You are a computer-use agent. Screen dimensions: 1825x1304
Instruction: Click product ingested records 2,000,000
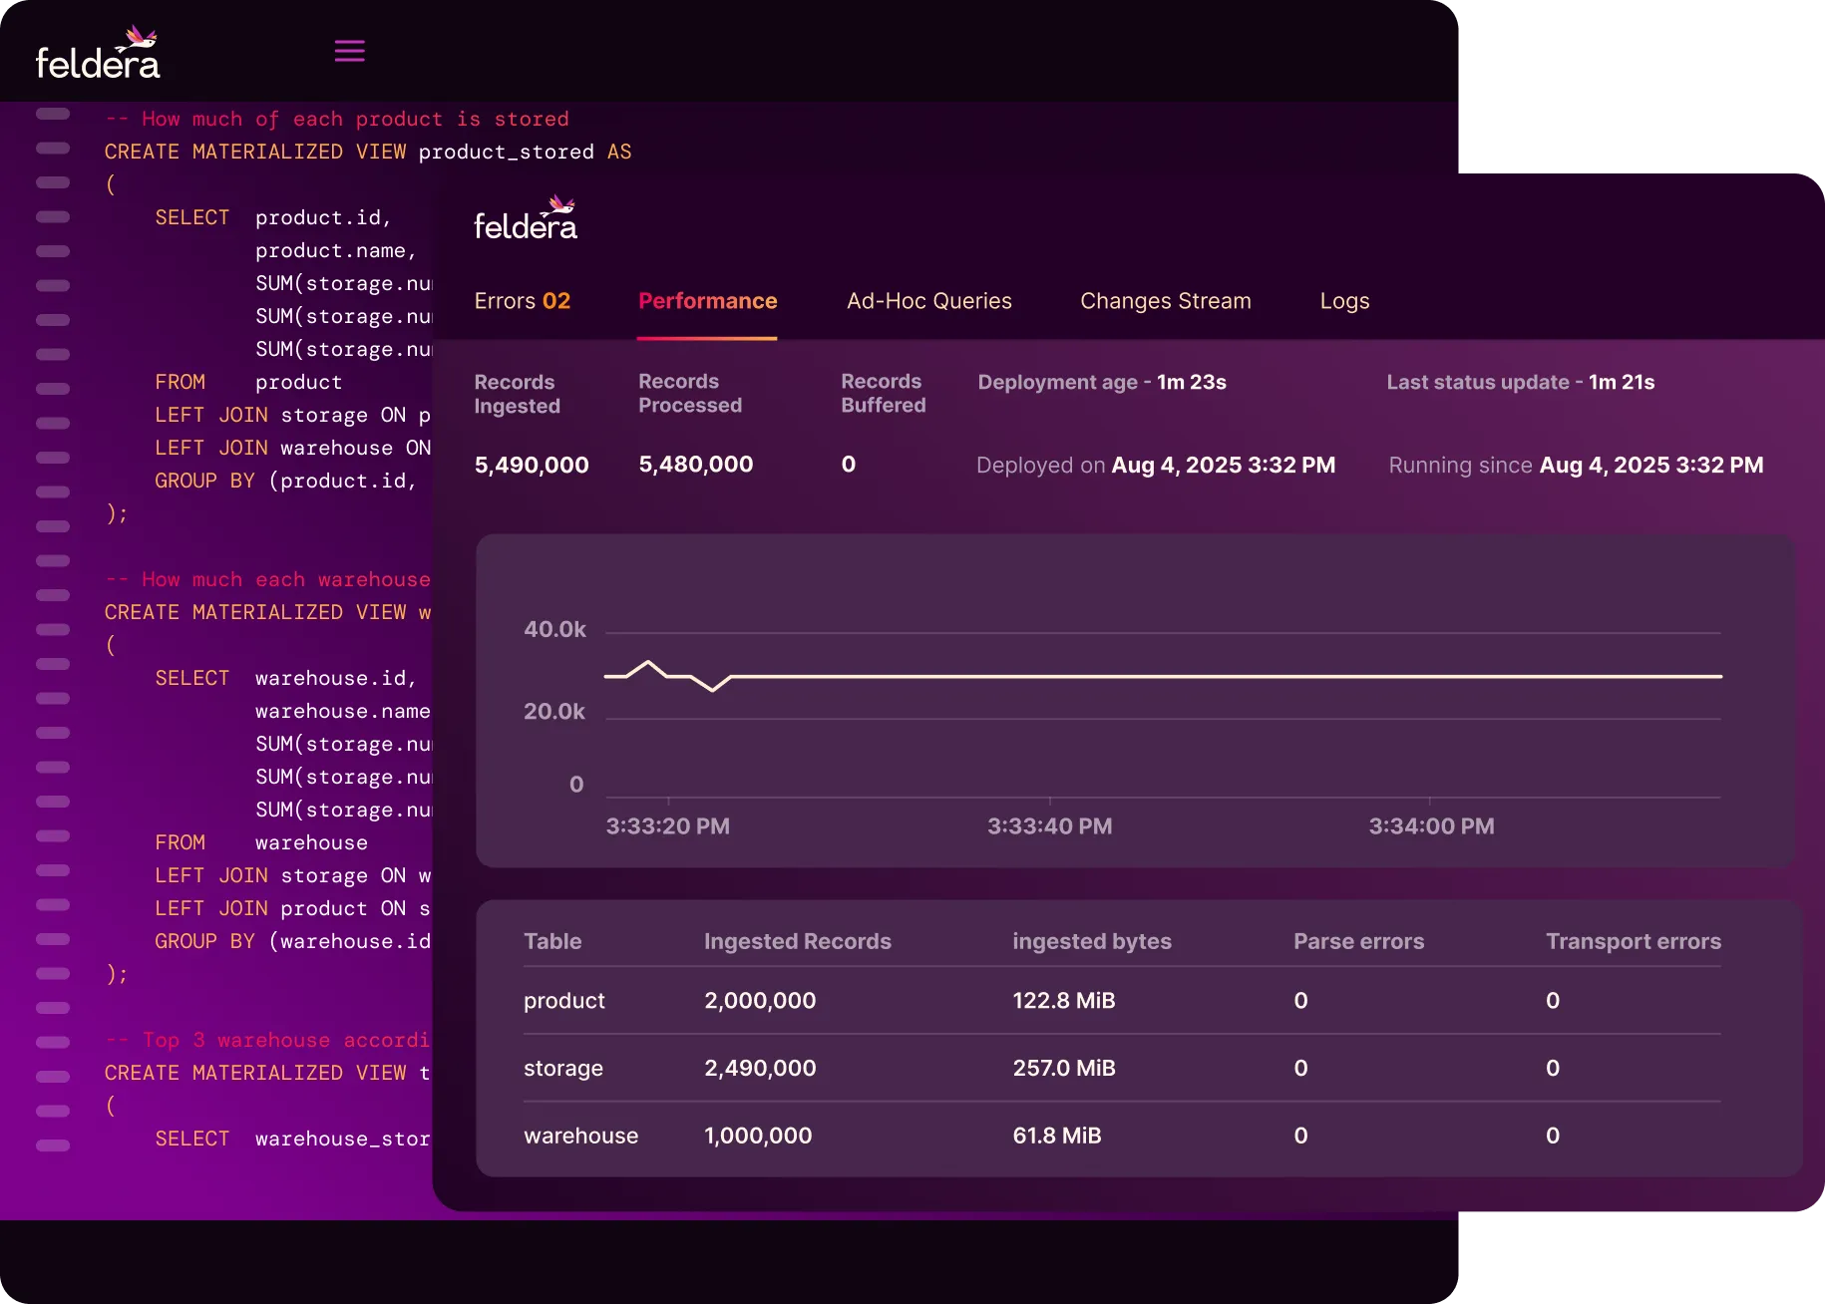760,1000
